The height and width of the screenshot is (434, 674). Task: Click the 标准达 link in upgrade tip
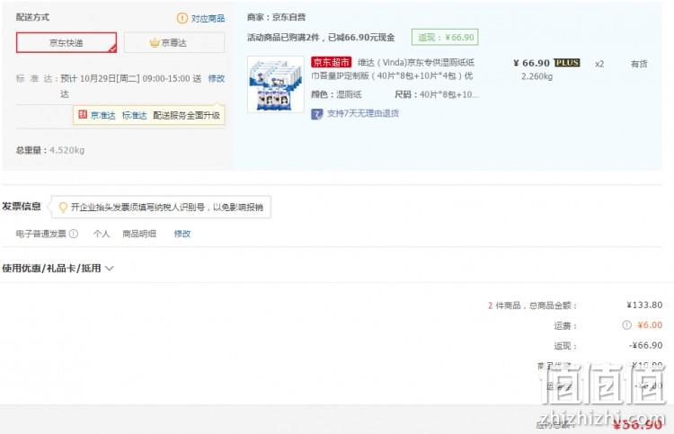(135, 115)
